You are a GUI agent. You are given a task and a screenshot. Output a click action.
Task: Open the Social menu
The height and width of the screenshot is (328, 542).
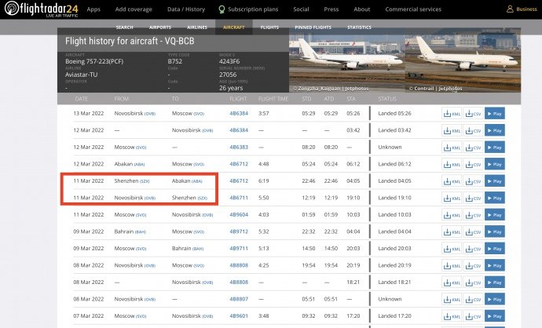click(301, 9)
